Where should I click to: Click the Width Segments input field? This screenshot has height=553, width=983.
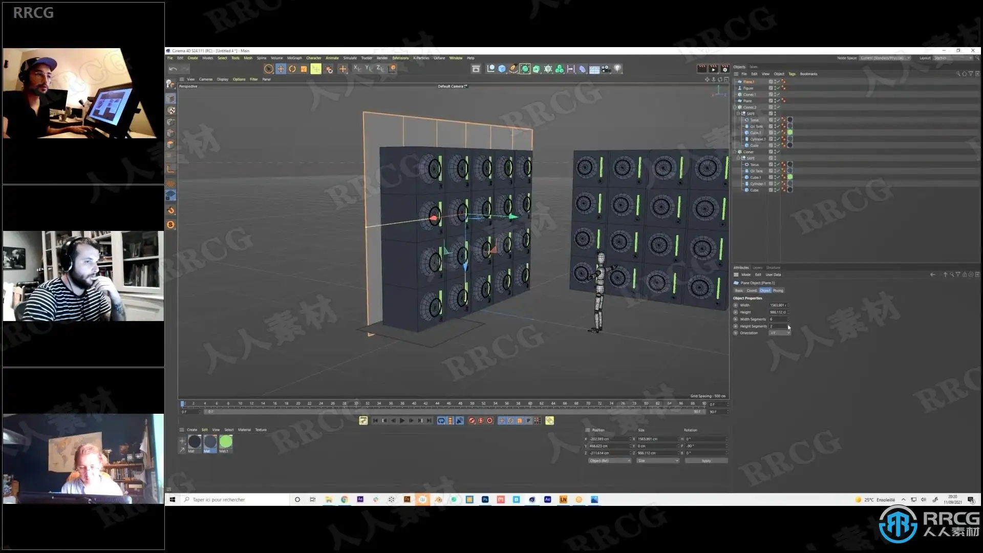pyautogui.click(x=778, y=319)
